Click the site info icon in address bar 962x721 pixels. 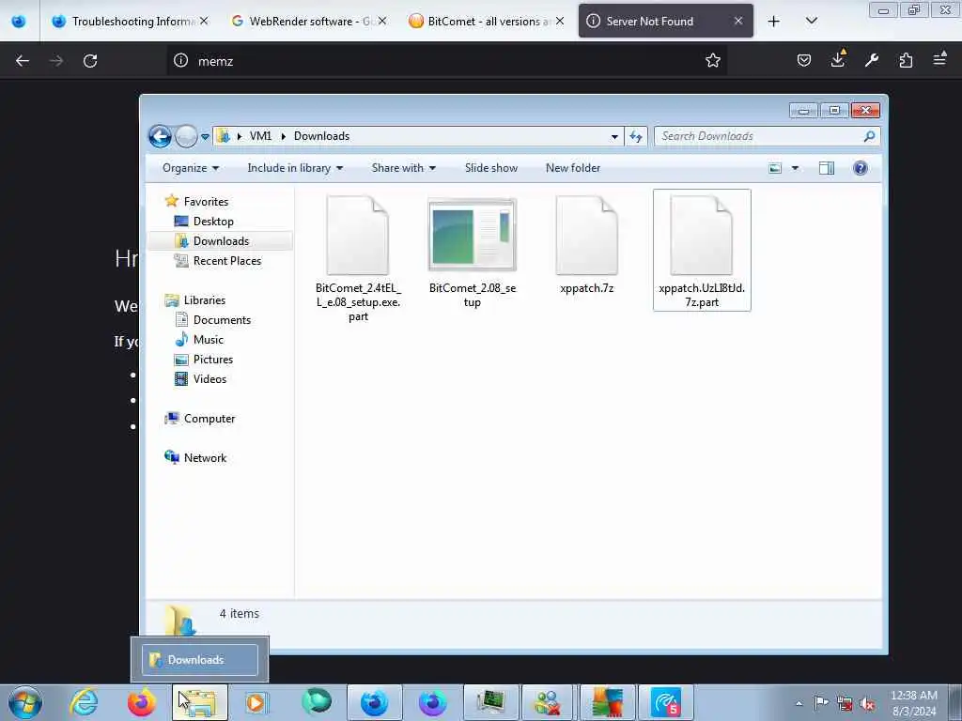(x=180, y=61)
